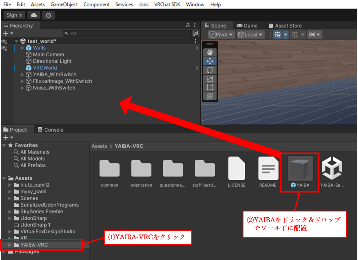358x260 pixels.
Task: Select the Hand view tool
Action: pyautogui.click(x=210, y=53)
